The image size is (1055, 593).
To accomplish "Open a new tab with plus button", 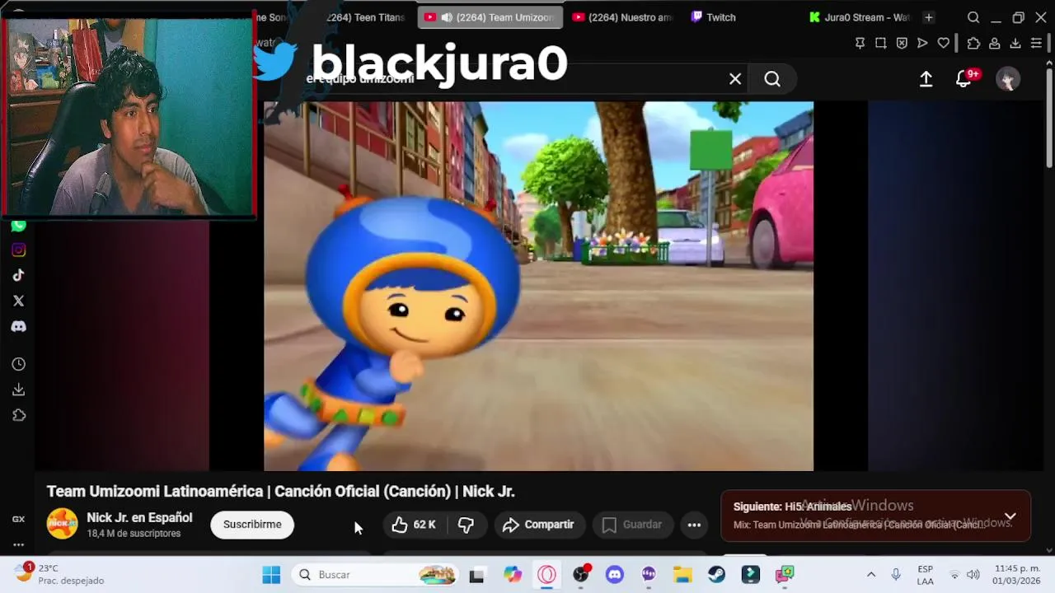I will 928,17.
